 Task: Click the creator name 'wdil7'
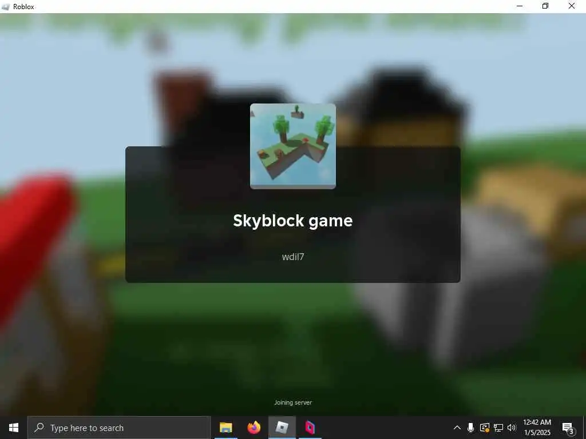tap(293, 257)
